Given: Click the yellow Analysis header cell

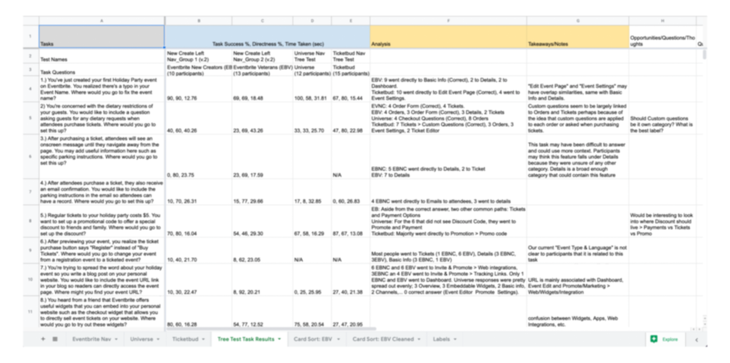Looking at the screenshot, I should tap(448, 36).
